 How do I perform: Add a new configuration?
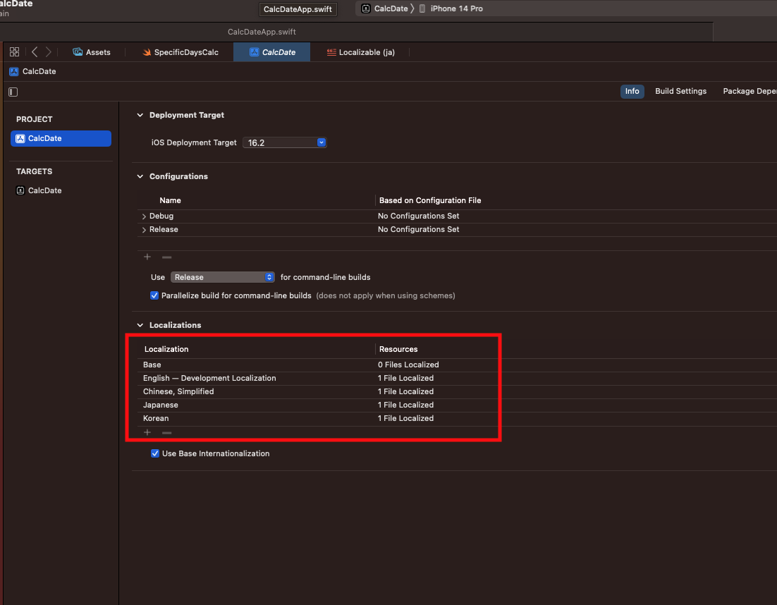tap(147, 257)
